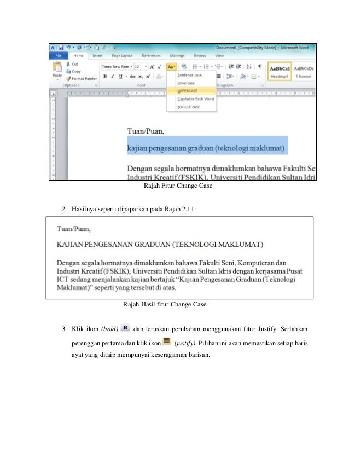The width and height of the screenshot is (349, 452).
Task: Choose lowercase from Change Case menu
Action: click(x=191, y=83)
